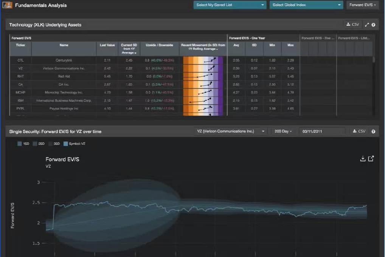The image size is (385, 257).
Task: Toggle the Symbol: VZ series in the legend
Action: (75, 144)
